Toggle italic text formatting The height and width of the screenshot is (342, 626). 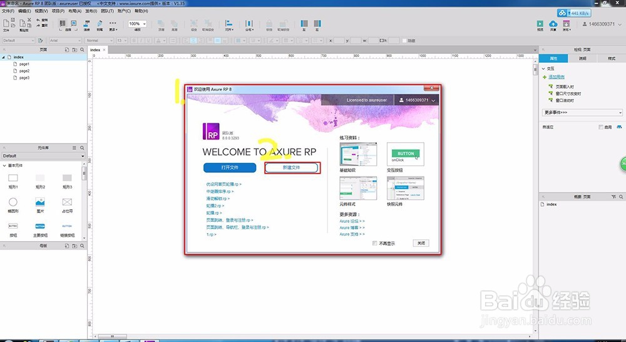tap(140, 41)
